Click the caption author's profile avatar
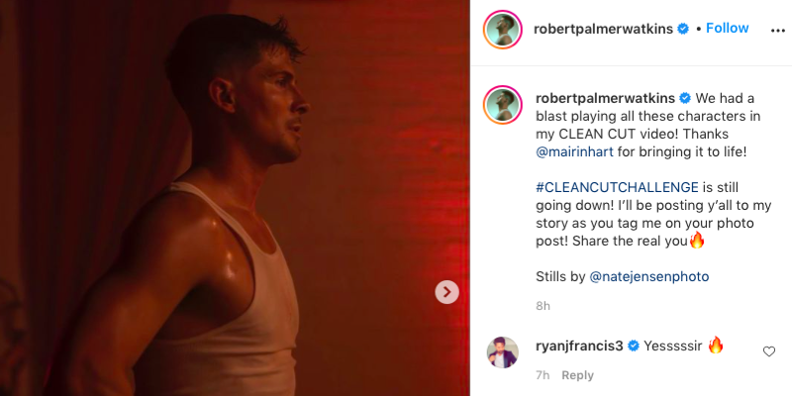The image size is (792, 396). coord(503,104)
